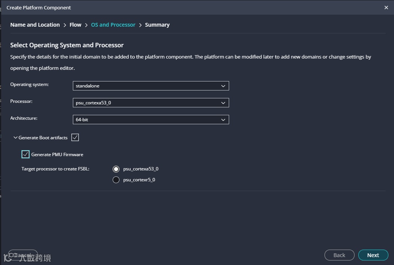Open the Operating system standalone dropdown
394x265 pixels.
[150, 86]
